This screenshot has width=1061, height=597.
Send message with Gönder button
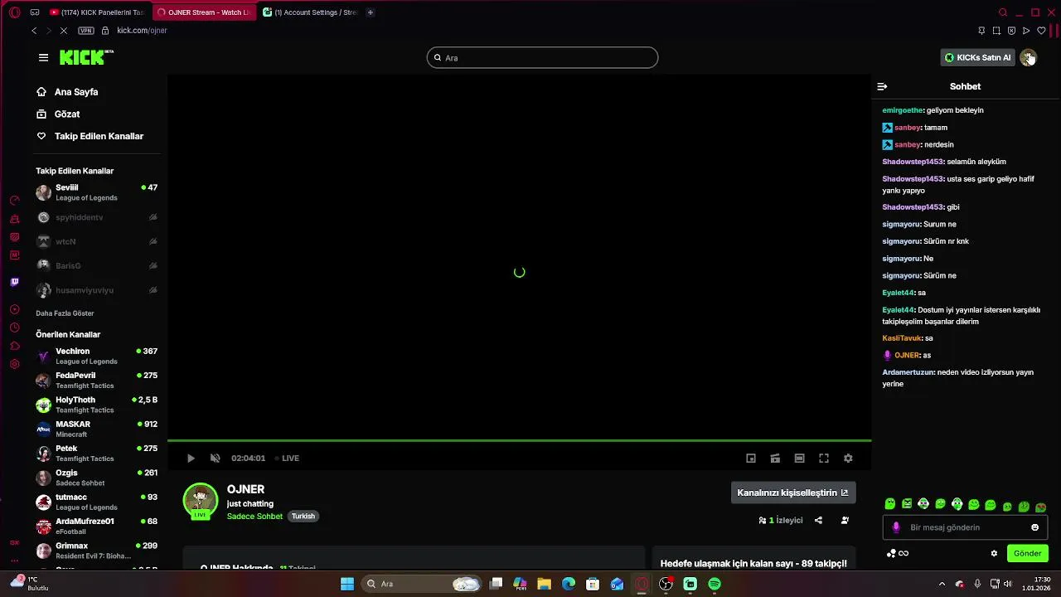[x=1027, y=553]
